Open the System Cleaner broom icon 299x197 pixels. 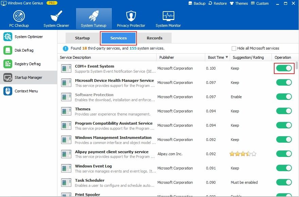(56, 16)
